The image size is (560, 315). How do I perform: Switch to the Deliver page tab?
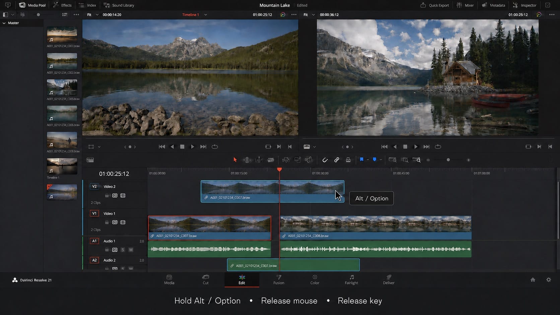point(389,280)
